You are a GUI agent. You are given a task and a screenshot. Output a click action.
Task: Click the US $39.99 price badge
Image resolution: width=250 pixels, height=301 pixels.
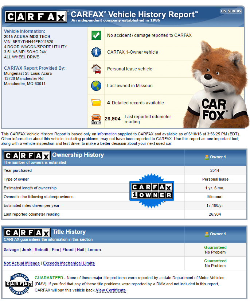tap(231, 11)
